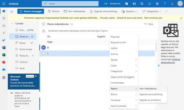The width and height of the screenshot is (184, 110).
Task: Launch Word from the left rail
Action: [x=4, y=47]
